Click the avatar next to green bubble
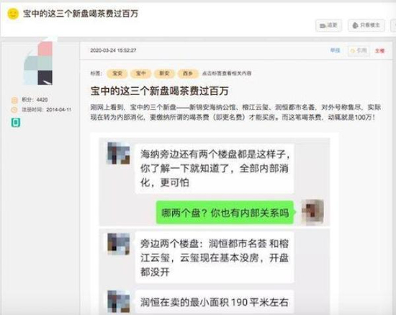396x315 pixels. click(x=312, y=212)
